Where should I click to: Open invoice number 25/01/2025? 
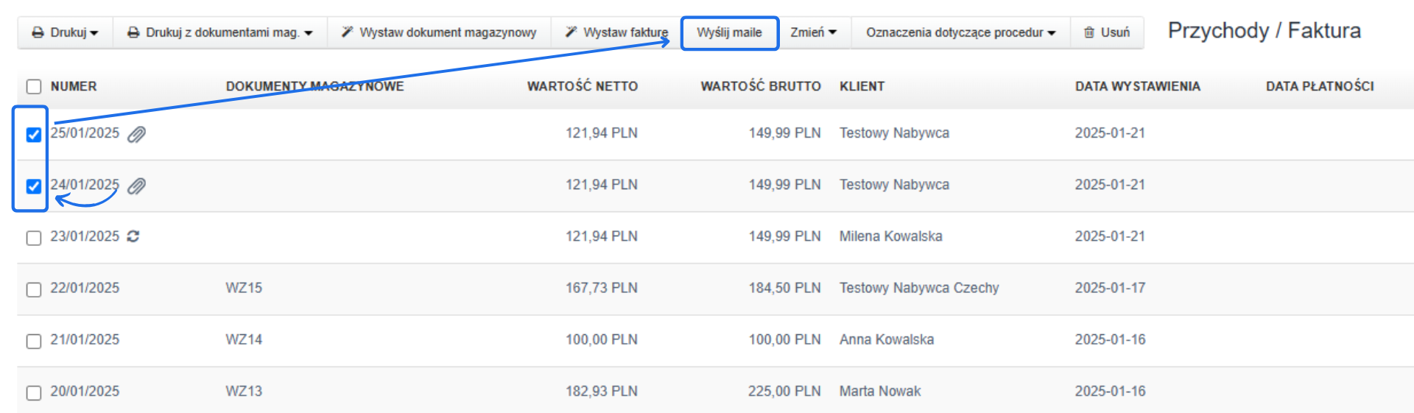pos(85,133)
